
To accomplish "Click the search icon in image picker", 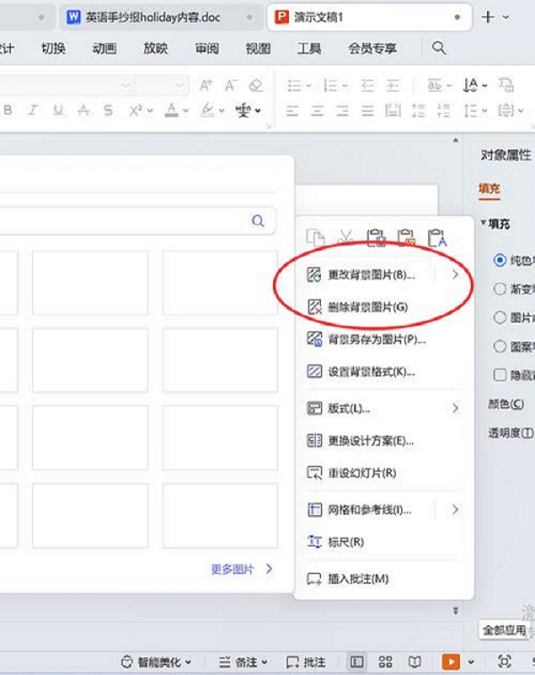I will (x=258, y=221).
